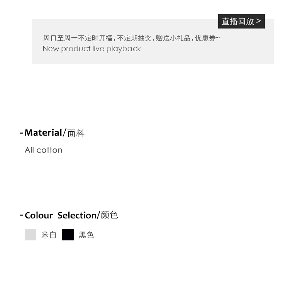Screen dimensions: 305x282
Task: Choose the 米白 off-white colour swatch
Action: (x=30, y=235)
